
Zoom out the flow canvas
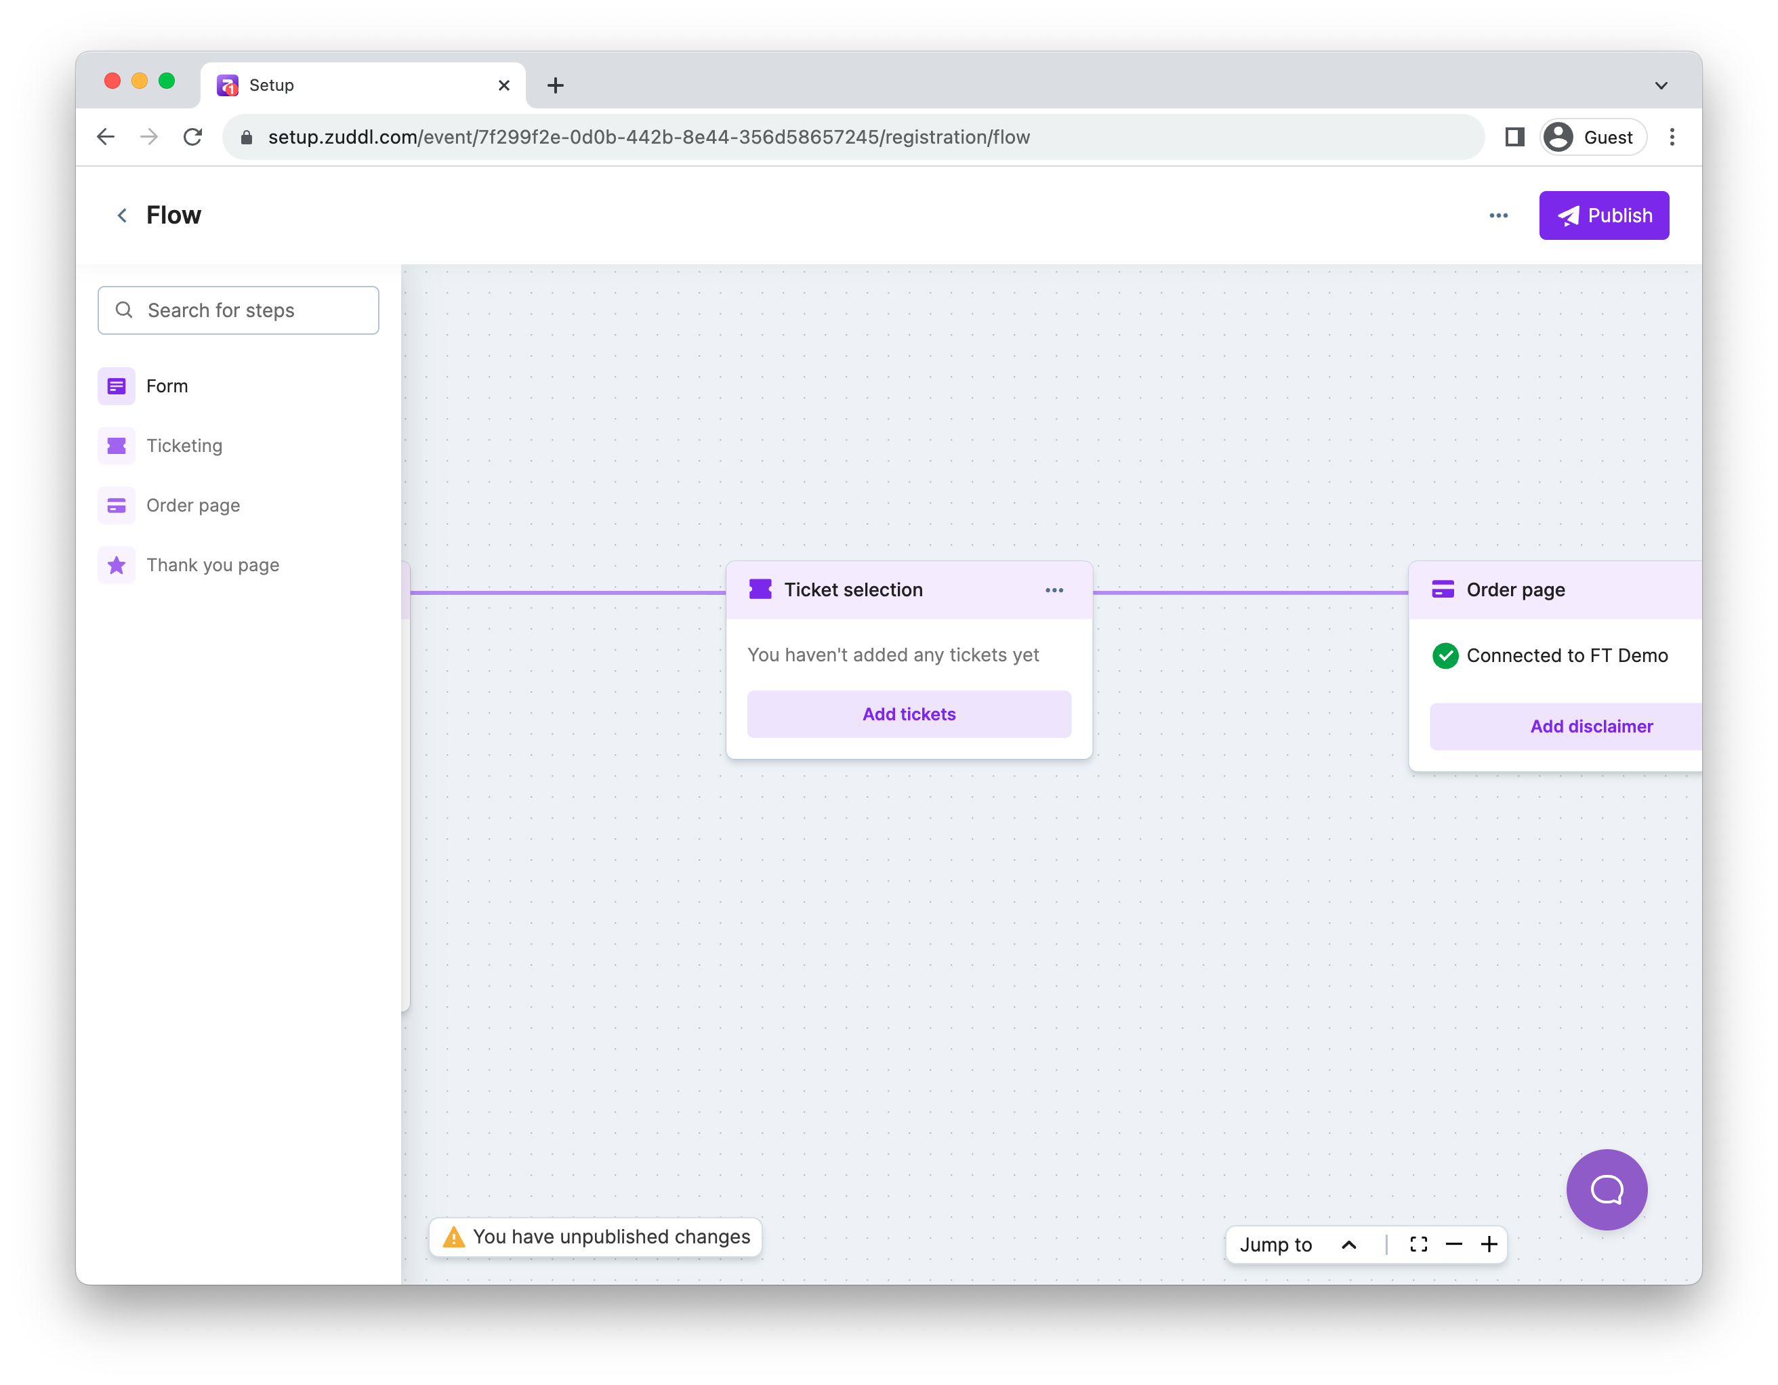(1454, 1244)
